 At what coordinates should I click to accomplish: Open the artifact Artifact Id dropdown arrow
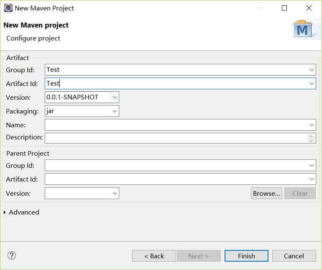point(312,83)
